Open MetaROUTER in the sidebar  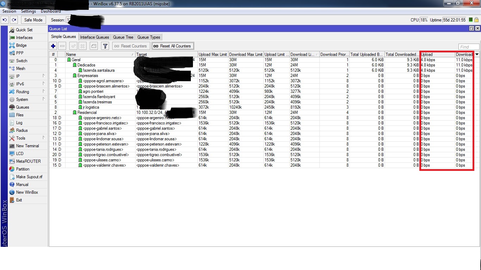pyautogui.click(x=28, y=161)
